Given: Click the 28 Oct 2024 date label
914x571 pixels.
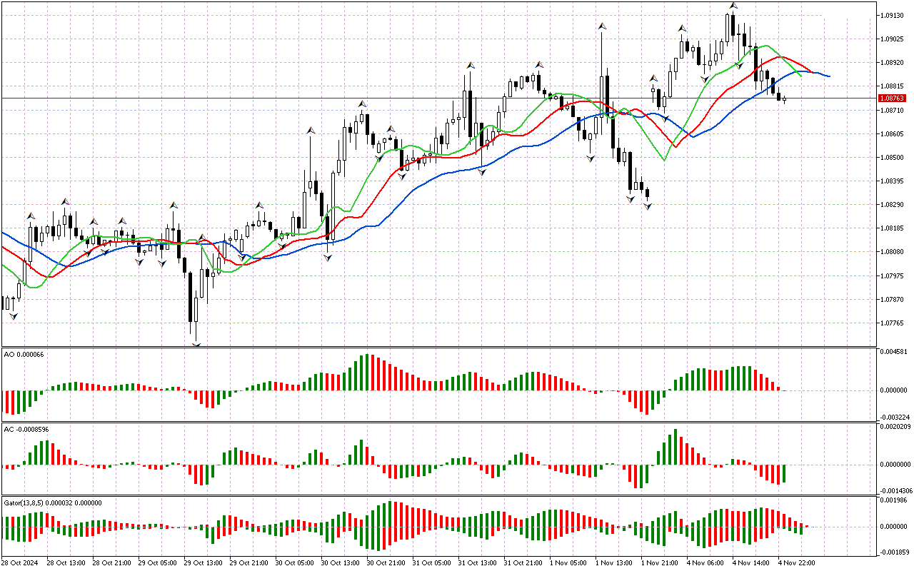Looking at the screenshot, I should [x=21, y=562].
